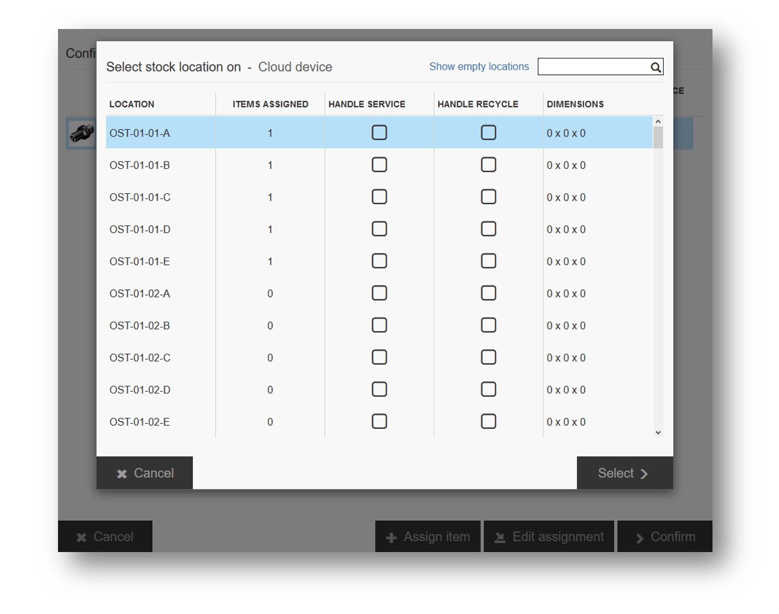Tick Handle Recycle for OST-01-01-B

(488, 165)
